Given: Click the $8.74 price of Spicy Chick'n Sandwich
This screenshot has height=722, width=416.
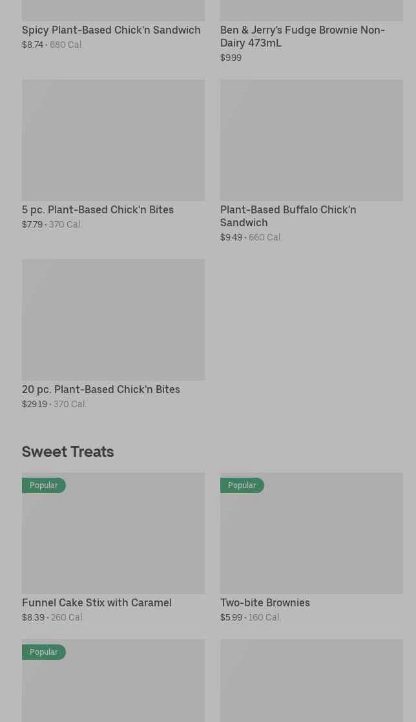Looking at the screenshot, I should click(32, 45).
